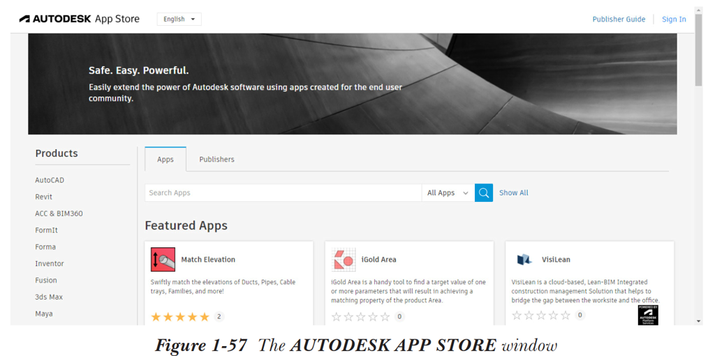Select Fusion in Products list

pos(46,281)
